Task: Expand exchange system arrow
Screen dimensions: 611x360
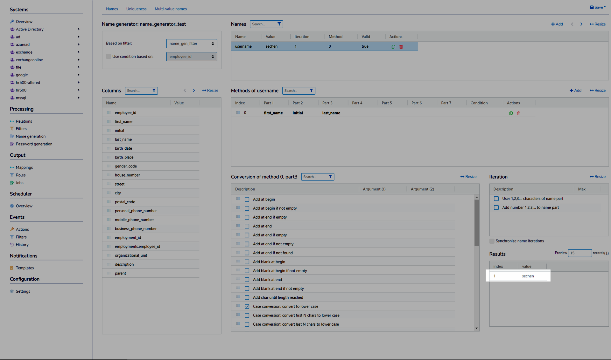Action: click(x=79, y=52)
